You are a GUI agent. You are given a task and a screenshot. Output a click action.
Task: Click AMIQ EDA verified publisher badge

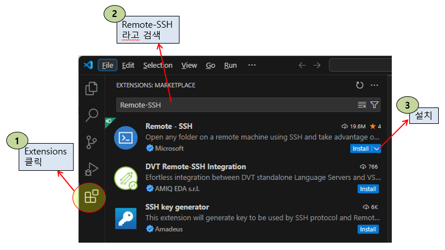(149, 188)
